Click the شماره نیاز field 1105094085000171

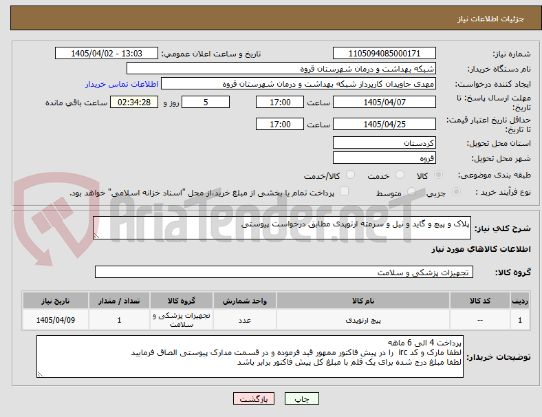pyautogui.click(x=384, y=53)
